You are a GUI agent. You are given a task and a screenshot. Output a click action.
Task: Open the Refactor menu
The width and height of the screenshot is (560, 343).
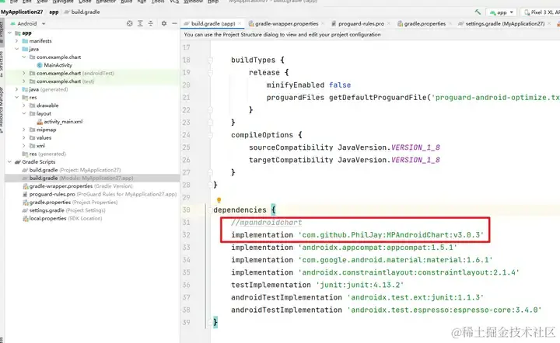click(x=106, y=2)
